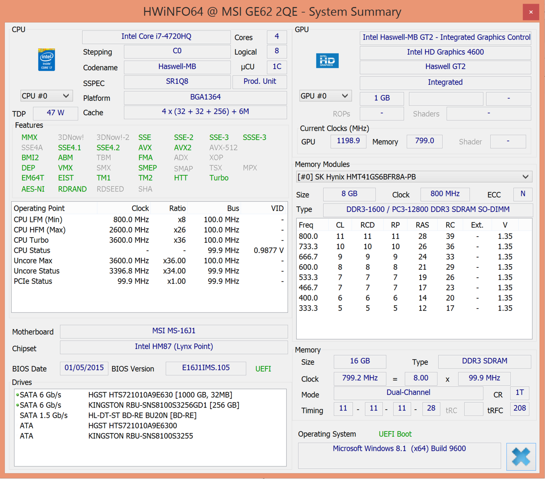The width and height of the screenshot is (545, 479).
Task: Select the 800.0 frequency timing row
Action: coord(414,236)
